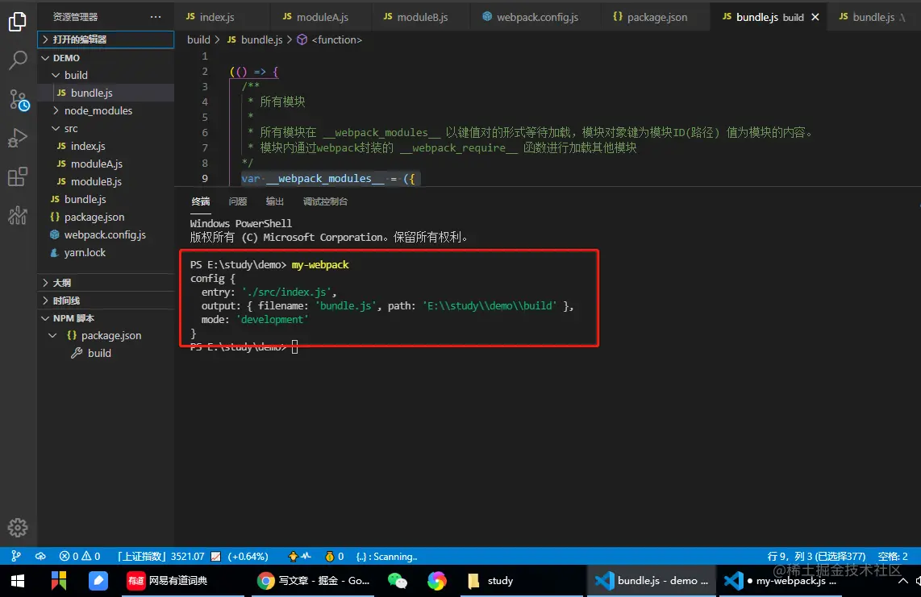
Task: Open package.json in file tree
Action: [106, 217]
